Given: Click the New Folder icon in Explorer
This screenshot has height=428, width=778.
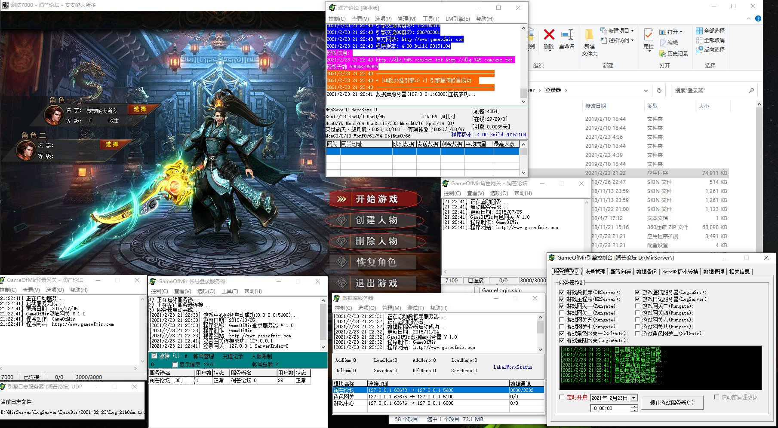Looking at the screenshot, I should pos(589,34).
